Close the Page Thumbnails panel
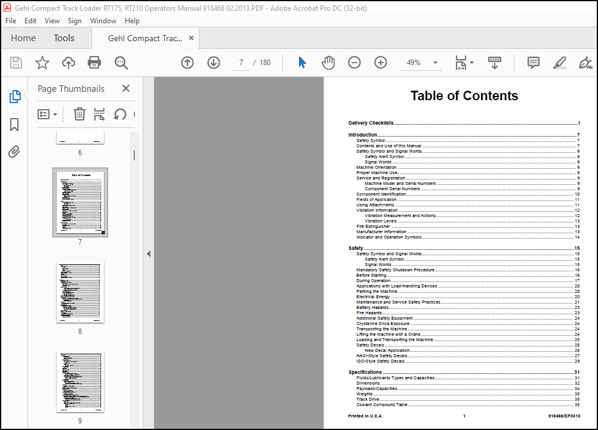The image size is (598, 430). coord(126,88)
